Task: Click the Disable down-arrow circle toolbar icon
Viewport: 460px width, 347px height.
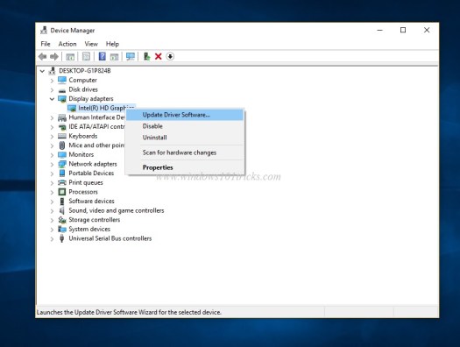Action: pyautogui.click(x=170, y=56)
